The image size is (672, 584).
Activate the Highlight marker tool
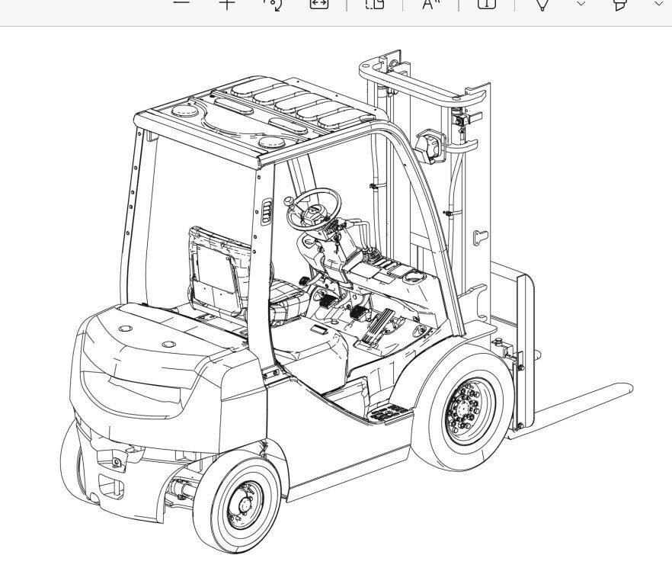point(620,4)
